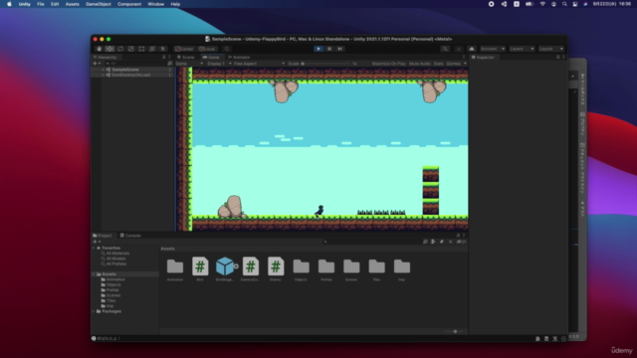Open the Tiles folder in Assets grid

coord(376,267)
